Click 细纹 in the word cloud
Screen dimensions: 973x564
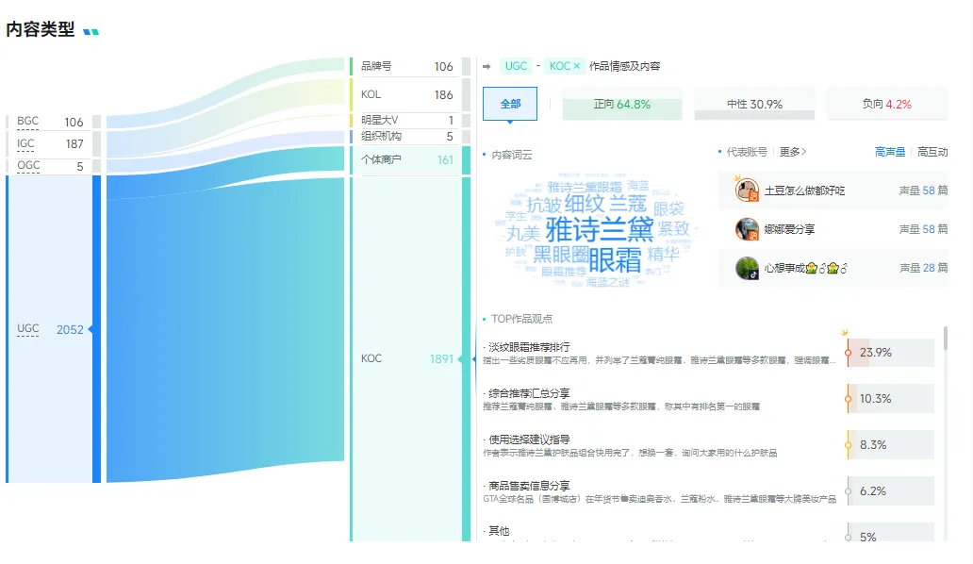584,204
